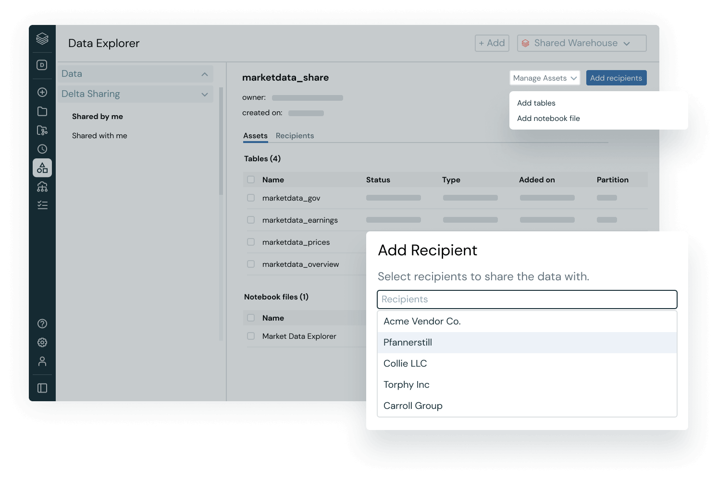Click the D workspace icon in the sidebar
This screenshot has height=478, width=717.
pos(42,65)
